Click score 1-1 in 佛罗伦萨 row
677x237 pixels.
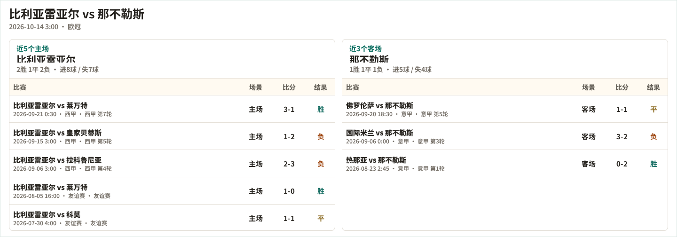coord(622,110)
